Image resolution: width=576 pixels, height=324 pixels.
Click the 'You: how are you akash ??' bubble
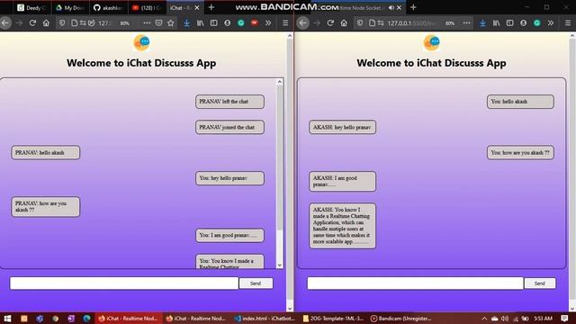point(520,152)
